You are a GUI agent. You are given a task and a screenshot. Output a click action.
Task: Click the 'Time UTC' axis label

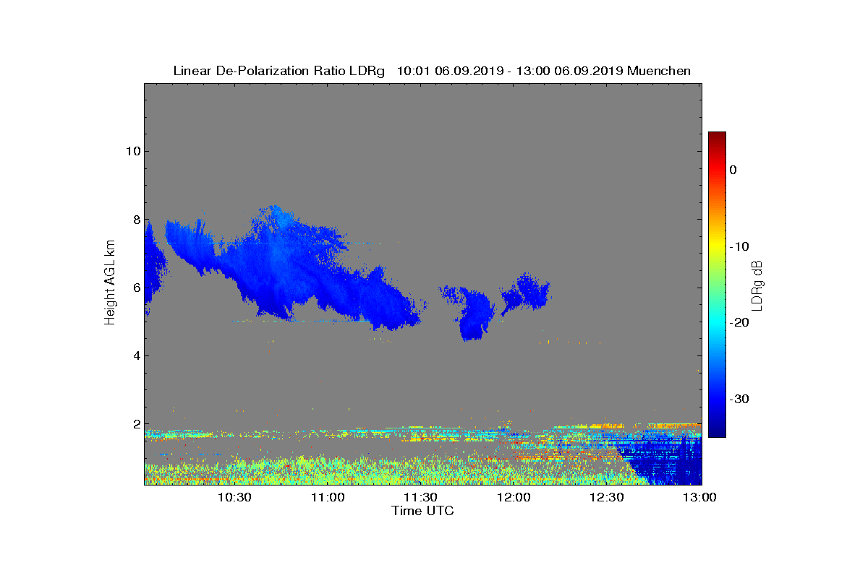[423, 511]
